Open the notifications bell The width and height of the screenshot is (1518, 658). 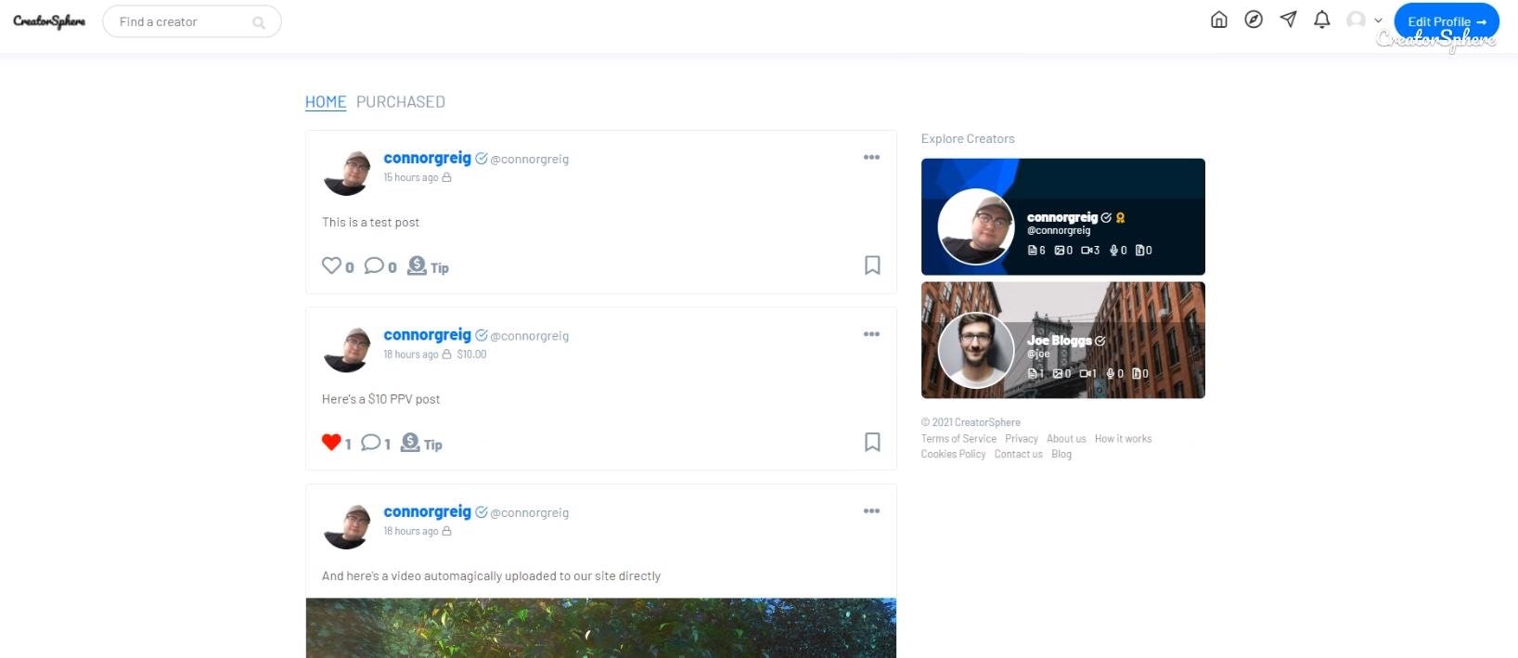(1322, 19)
